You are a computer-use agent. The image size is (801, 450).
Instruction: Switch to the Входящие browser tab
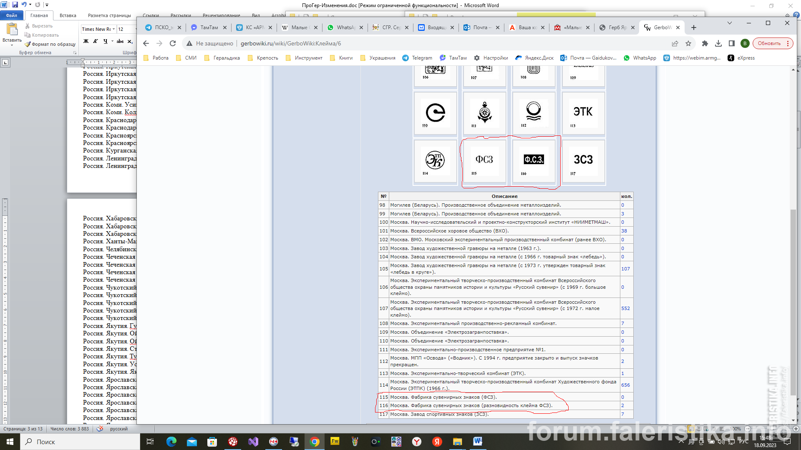(x=436, y=27)
